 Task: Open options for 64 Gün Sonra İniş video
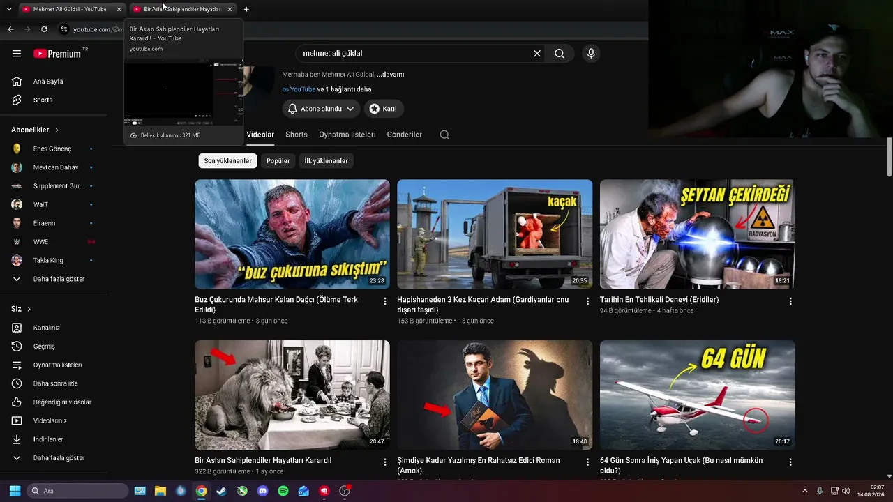click(x=790, y=462)
